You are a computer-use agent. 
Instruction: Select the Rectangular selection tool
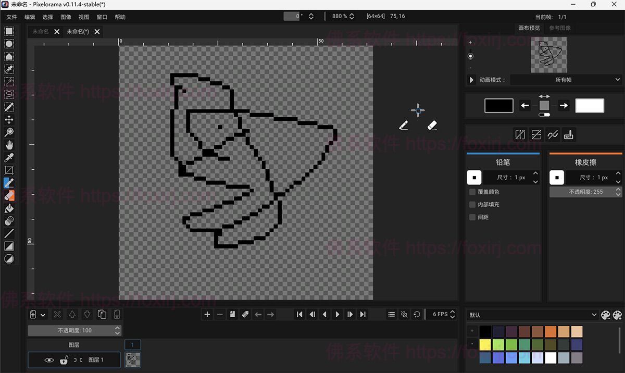(9, 31)
